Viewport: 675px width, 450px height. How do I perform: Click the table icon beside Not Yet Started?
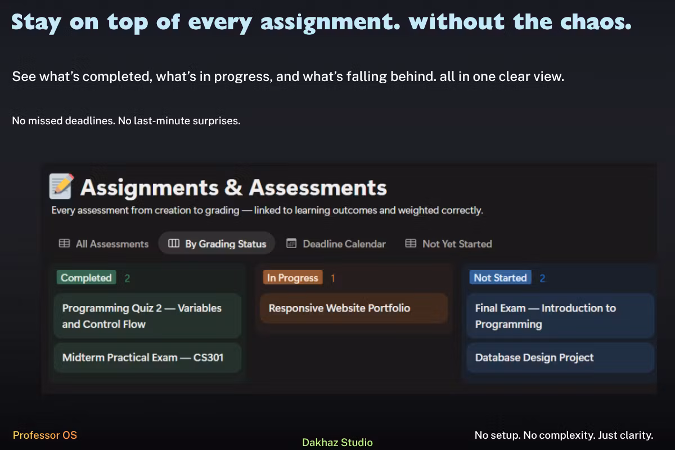click(x=411, y=244)
